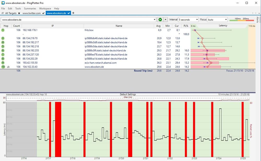Screen dimensions: 261x161
Task: Click the checkmark on www.ebookers.de tab
Action: (x=69, y=13)
